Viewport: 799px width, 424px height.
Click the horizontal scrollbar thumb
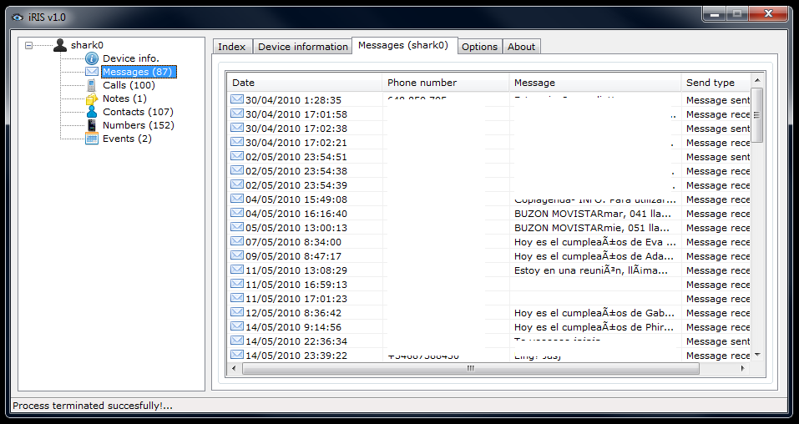471,368
